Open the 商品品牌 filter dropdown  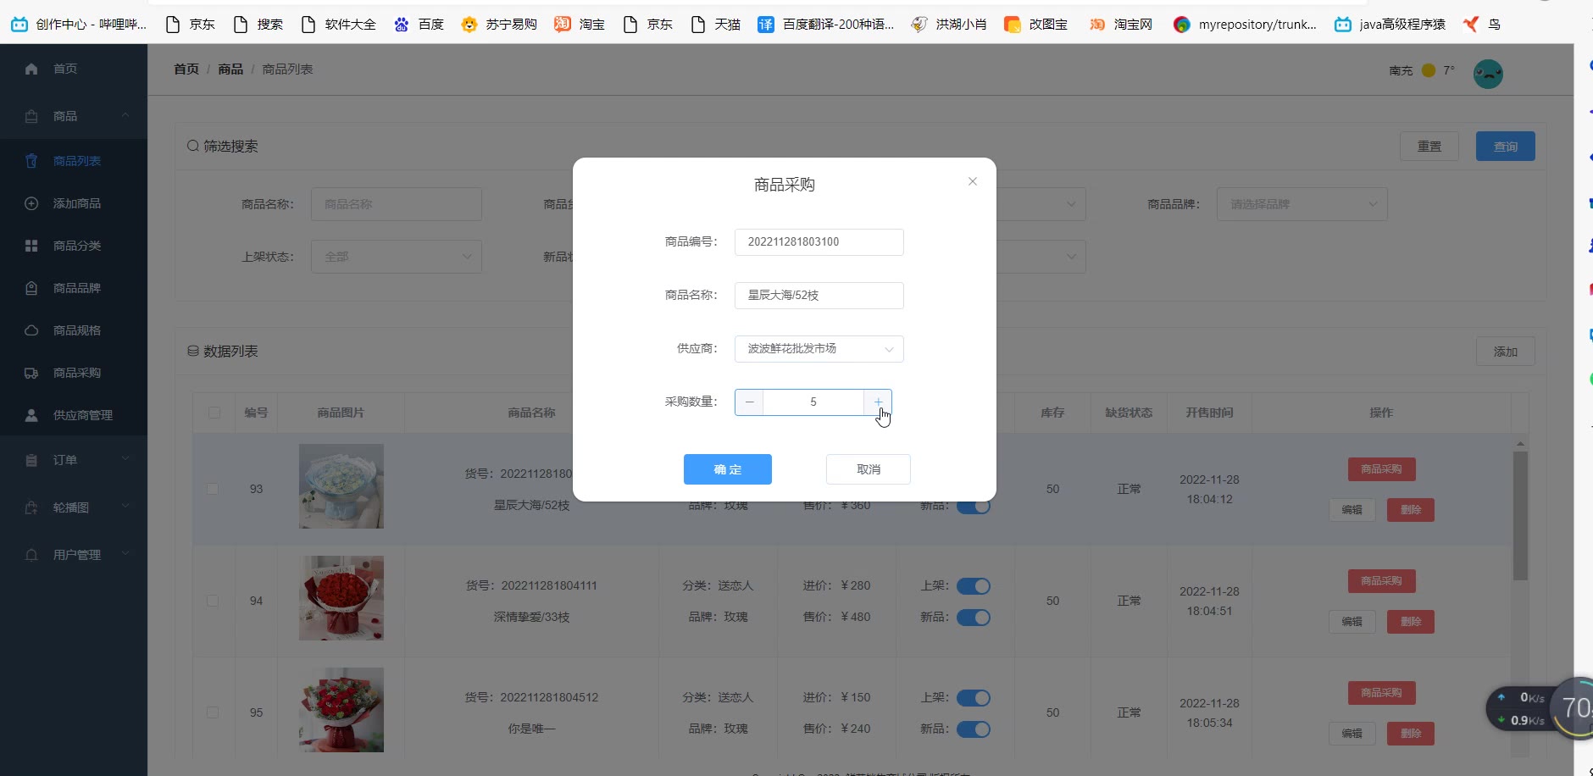coord(1302,204)
